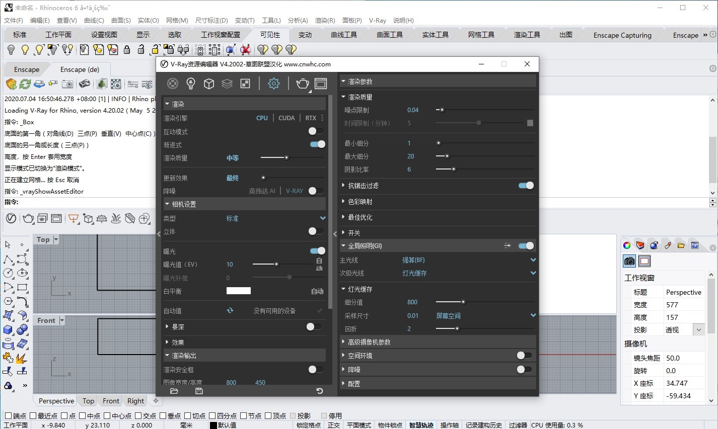Click the reset settings undo arrow icon
Screen dimensions: 718x429
coord(319,391)
